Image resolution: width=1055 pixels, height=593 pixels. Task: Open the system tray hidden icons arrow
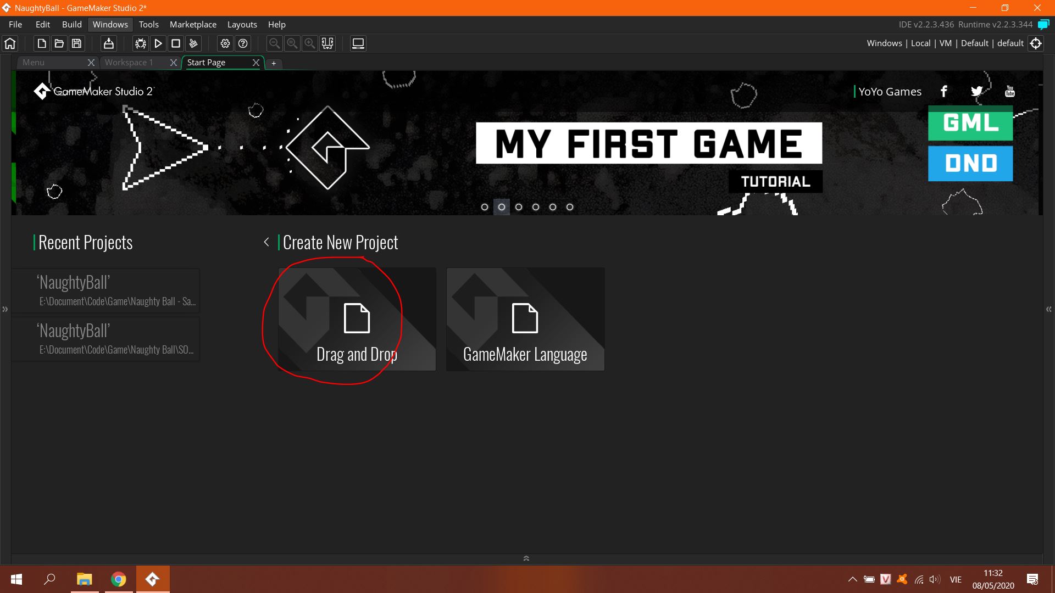point(853,579)
